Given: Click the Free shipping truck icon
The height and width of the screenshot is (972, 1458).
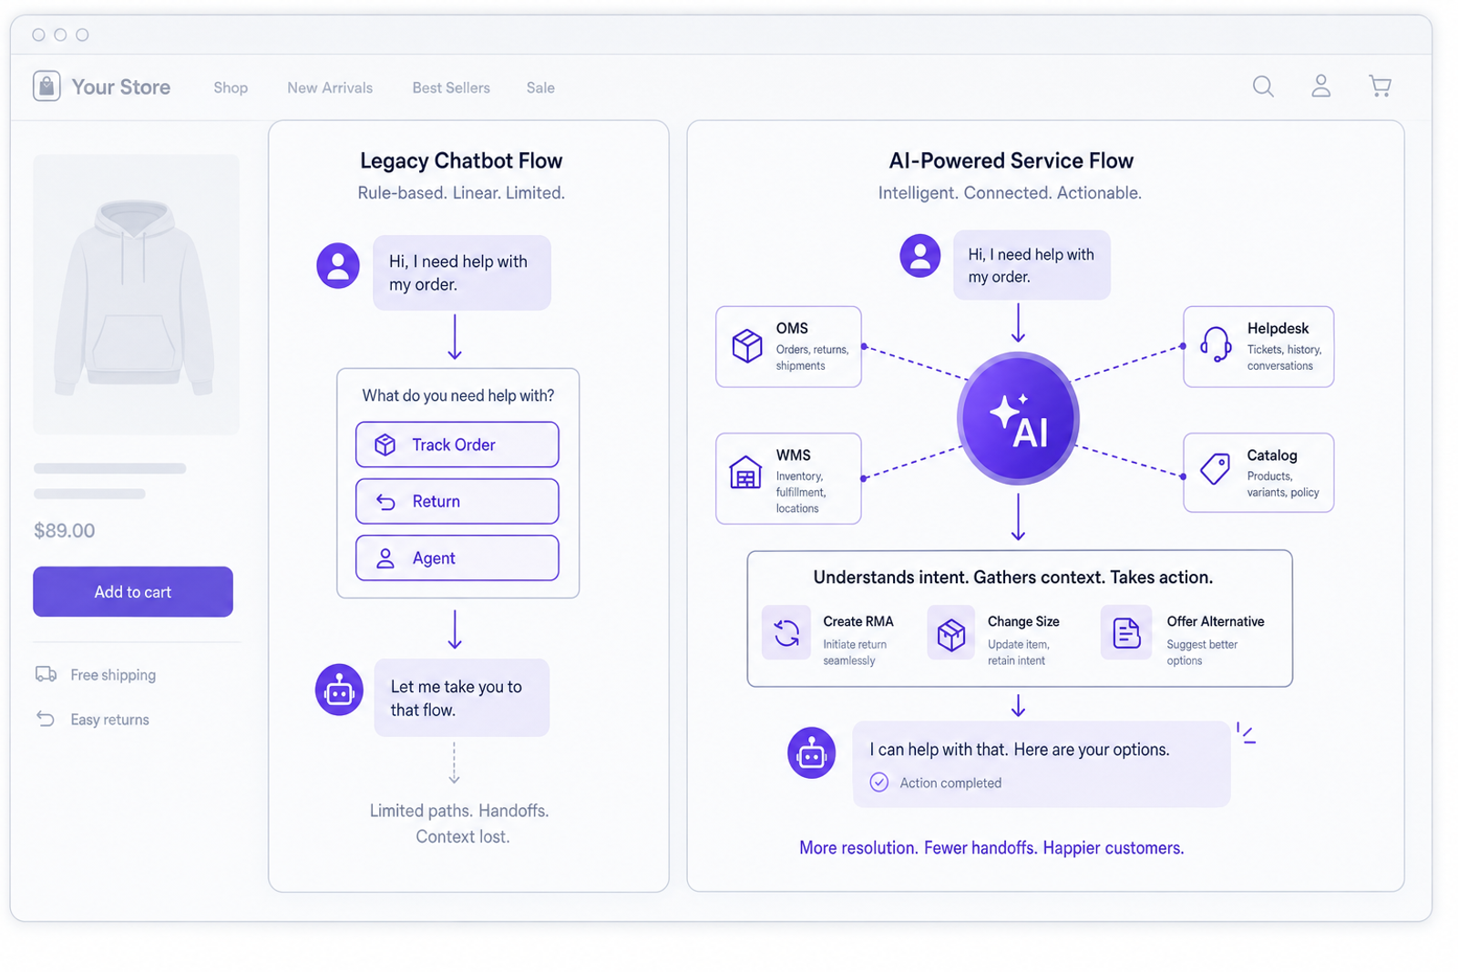Looking at the screenshot, I should pyautogui.click(x=46, y=674).
